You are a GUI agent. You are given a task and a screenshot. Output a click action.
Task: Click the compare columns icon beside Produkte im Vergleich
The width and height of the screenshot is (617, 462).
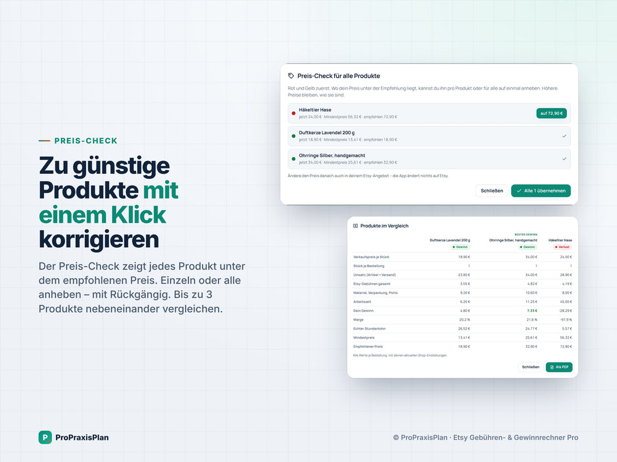355,226
